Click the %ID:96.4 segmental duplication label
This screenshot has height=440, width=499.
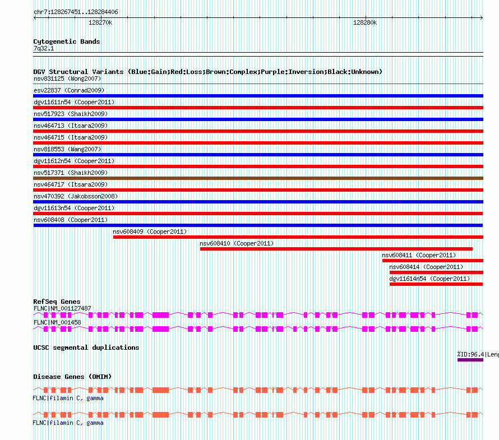(x=478, y=354)
